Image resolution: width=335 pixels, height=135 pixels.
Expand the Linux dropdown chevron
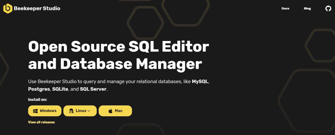pyautogui.click(x=89, y=111)
